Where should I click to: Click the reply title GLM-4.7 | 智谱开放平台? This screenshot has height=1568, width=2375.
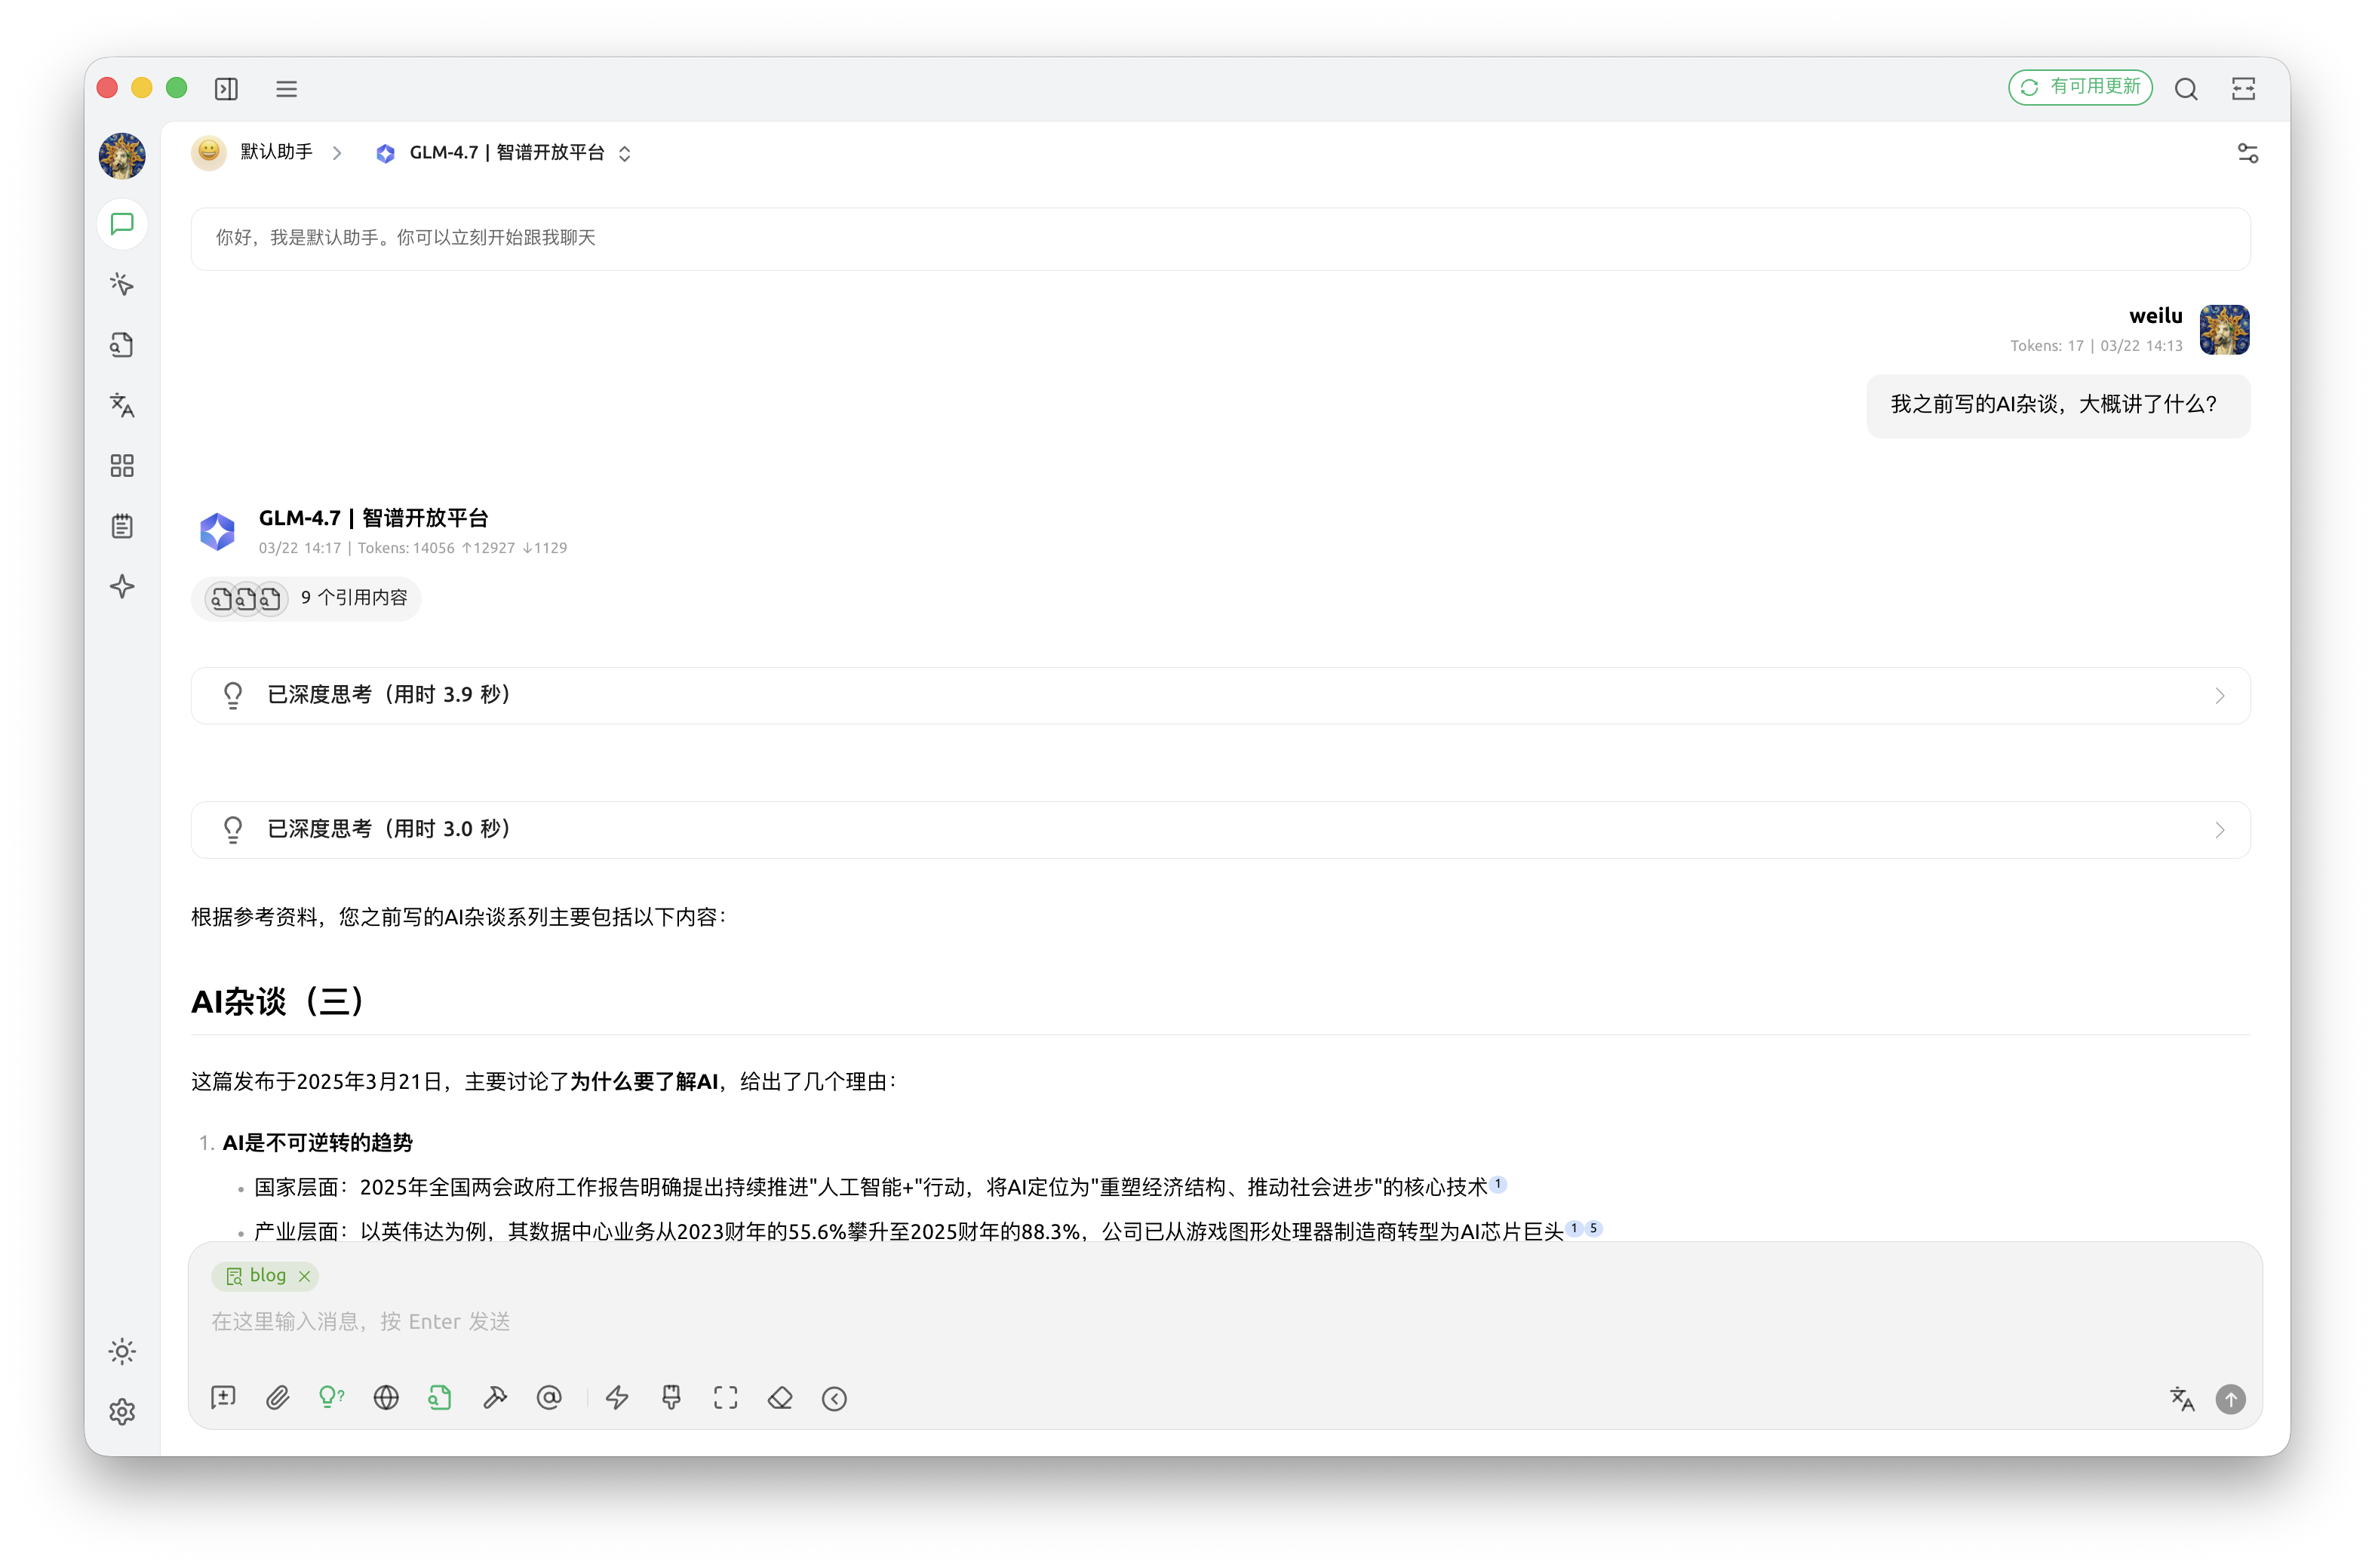374,518
